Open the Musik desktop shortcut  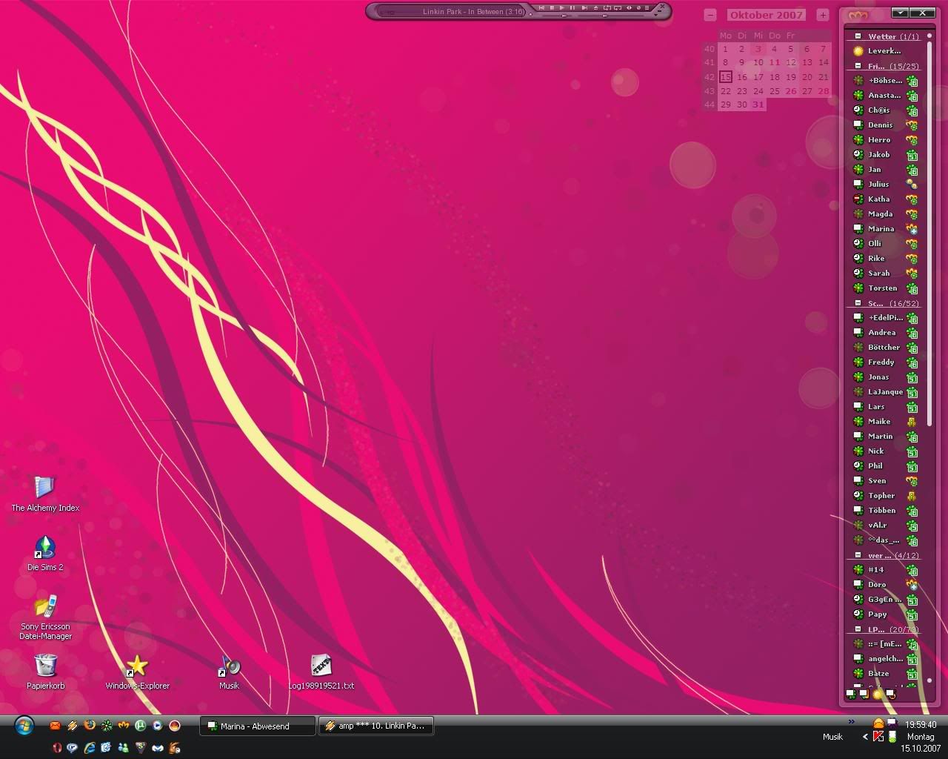coord(229,666)
